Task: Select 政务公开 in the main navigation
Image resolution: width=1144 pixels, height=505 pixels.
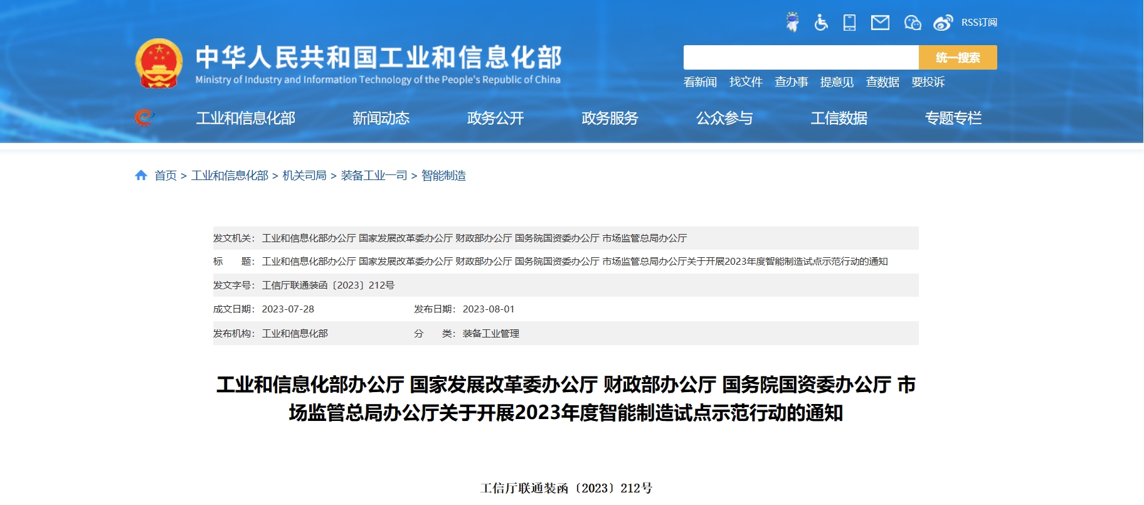Action: coord(495,118)
